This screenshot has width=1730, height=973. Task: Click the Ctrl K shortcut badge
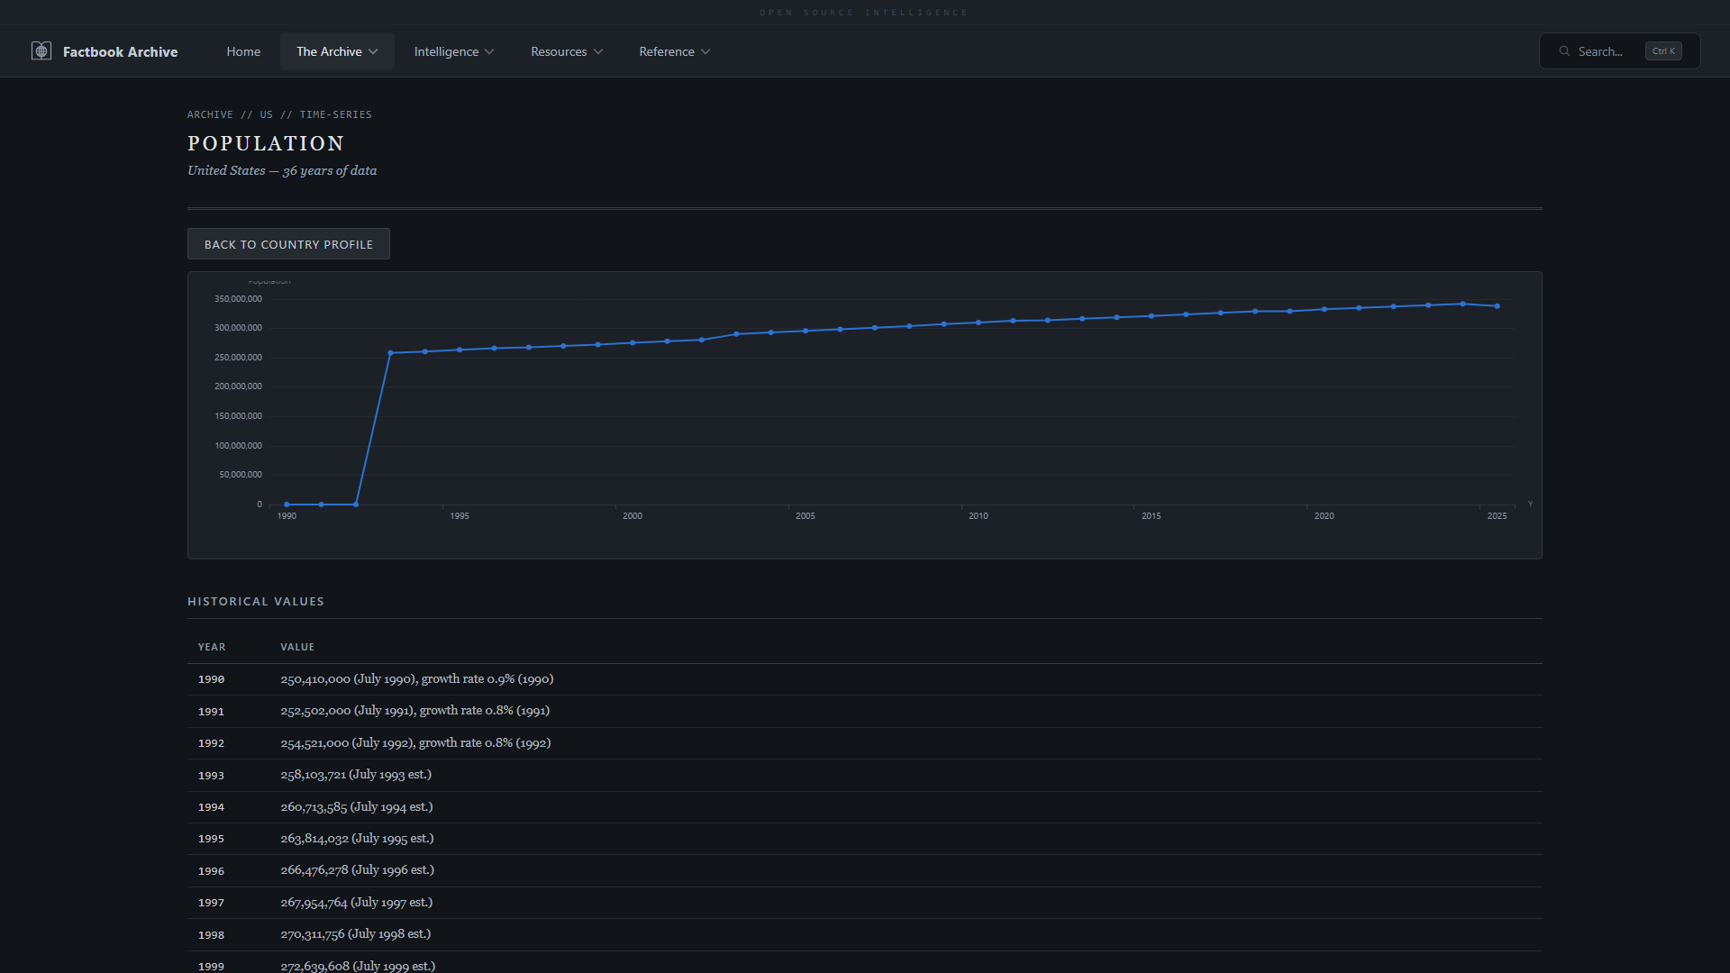point(1662,51)
